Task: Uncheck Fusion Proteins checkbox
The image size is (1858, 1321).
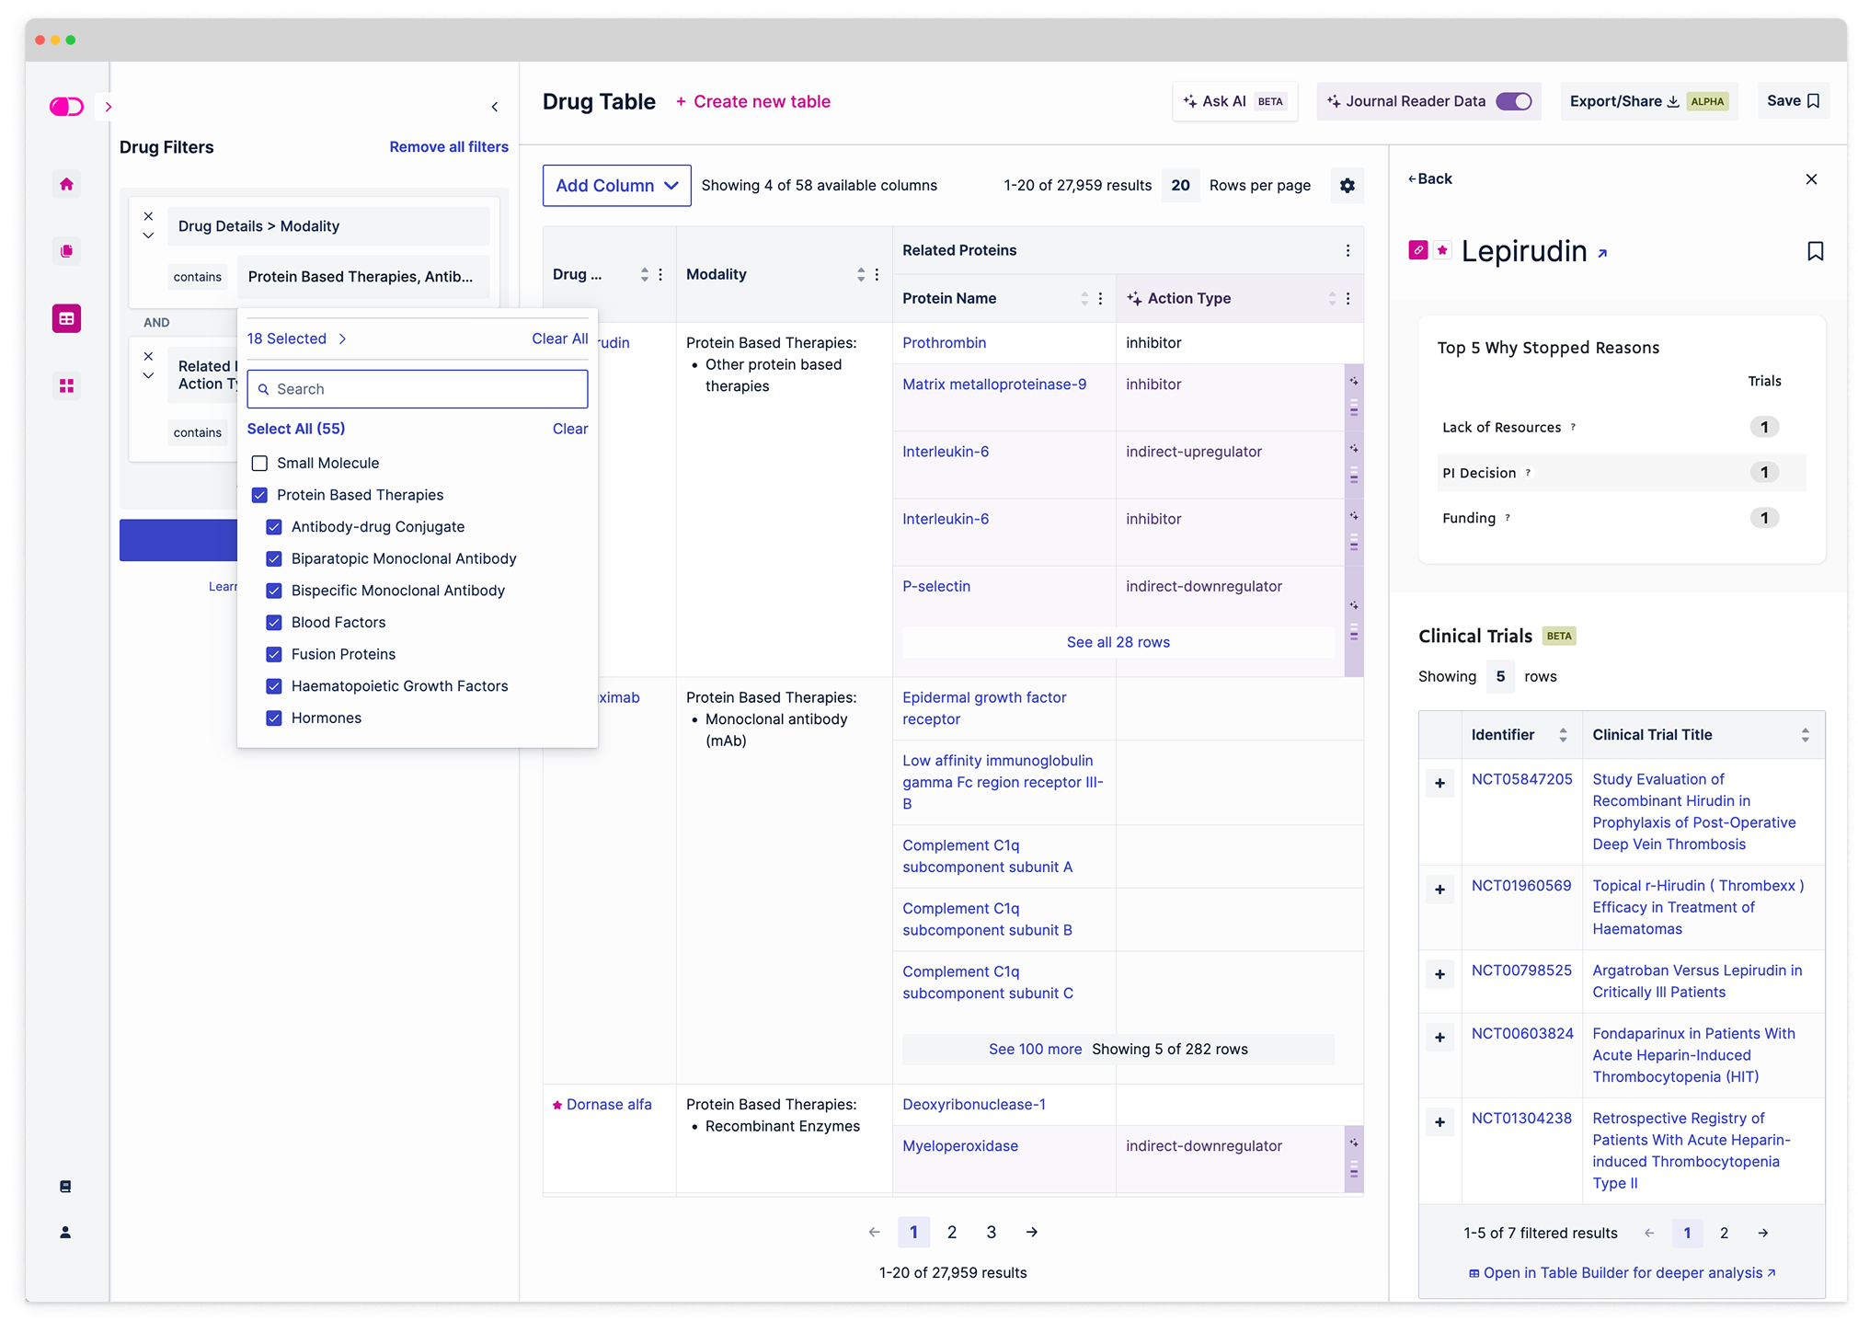Action: click(x=274, y=655)
